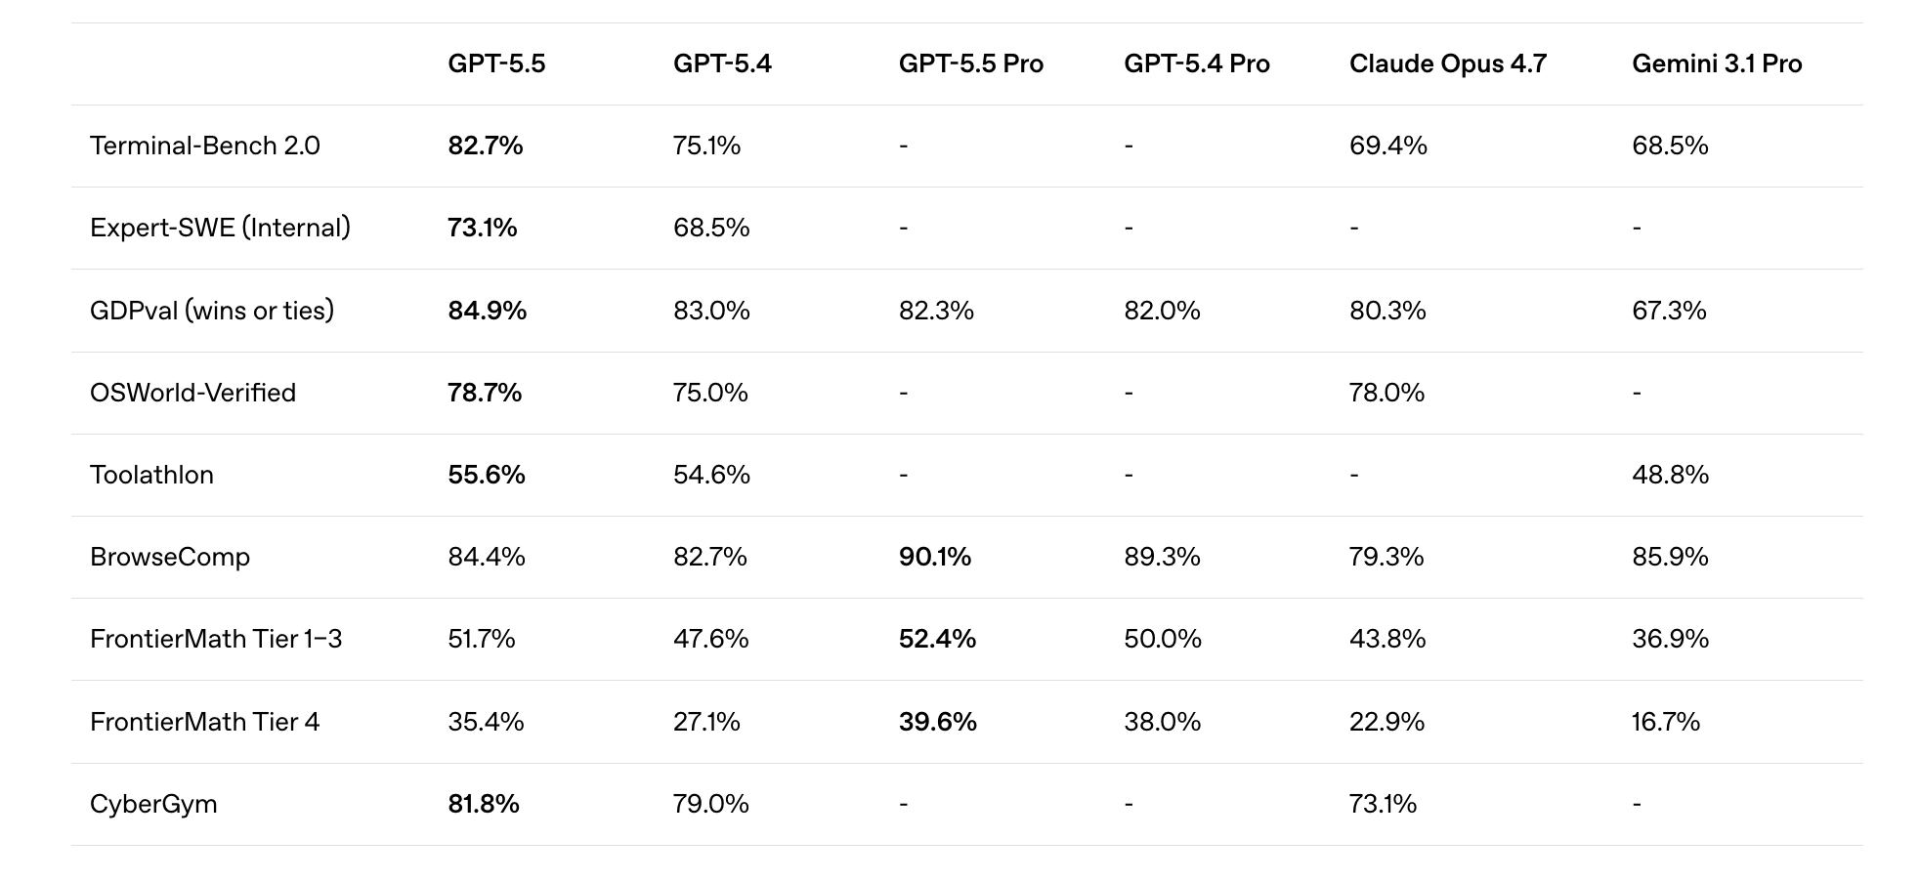The height and width of the screenshot is (881, 1919).
Task: Click the bold 90.1% BrowseComp value
Action: 934,557
